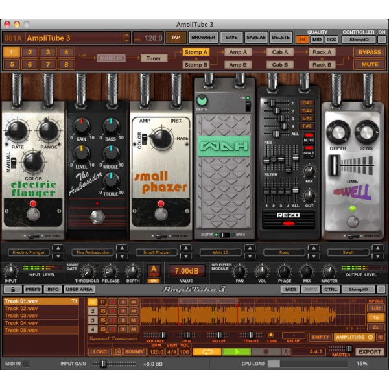Step up the Rezo stomp selector

pyautogui.click(x=314, y=248)
